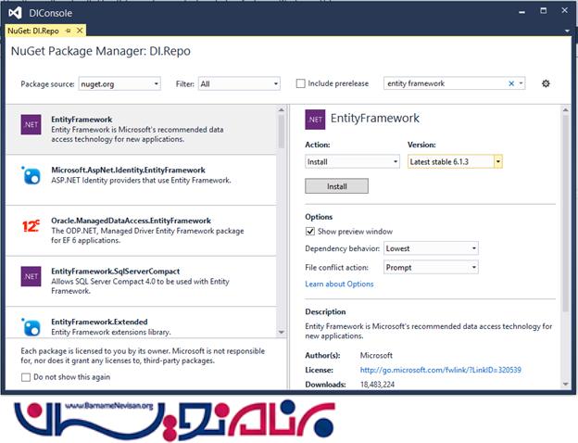Clear the search box with X icon

[510, 83]
